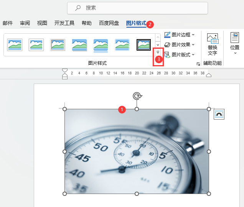Click the top-center image sizing handle
This screenshot has width=244, height=207.
(137, 109)
